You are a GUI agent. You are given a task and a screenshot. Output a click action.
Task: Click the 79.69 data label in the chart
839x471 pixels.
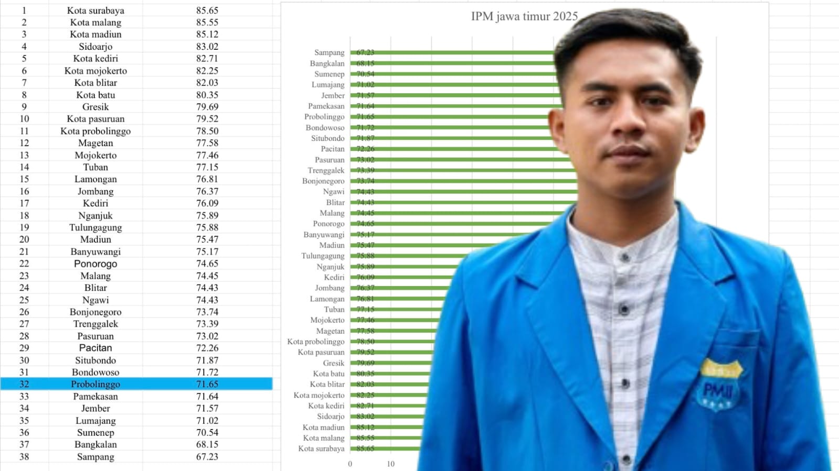point(365,363)
